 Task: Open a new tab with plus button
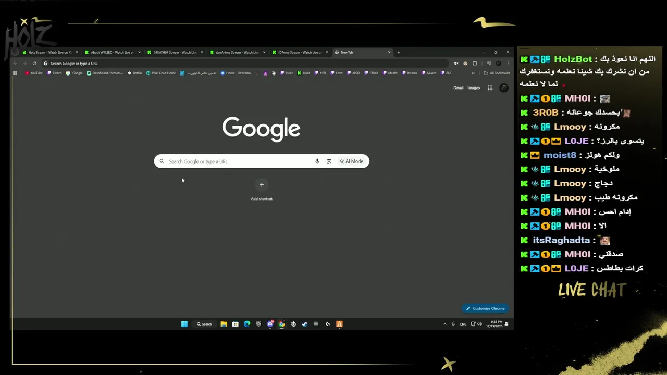(x=399, y=52)
